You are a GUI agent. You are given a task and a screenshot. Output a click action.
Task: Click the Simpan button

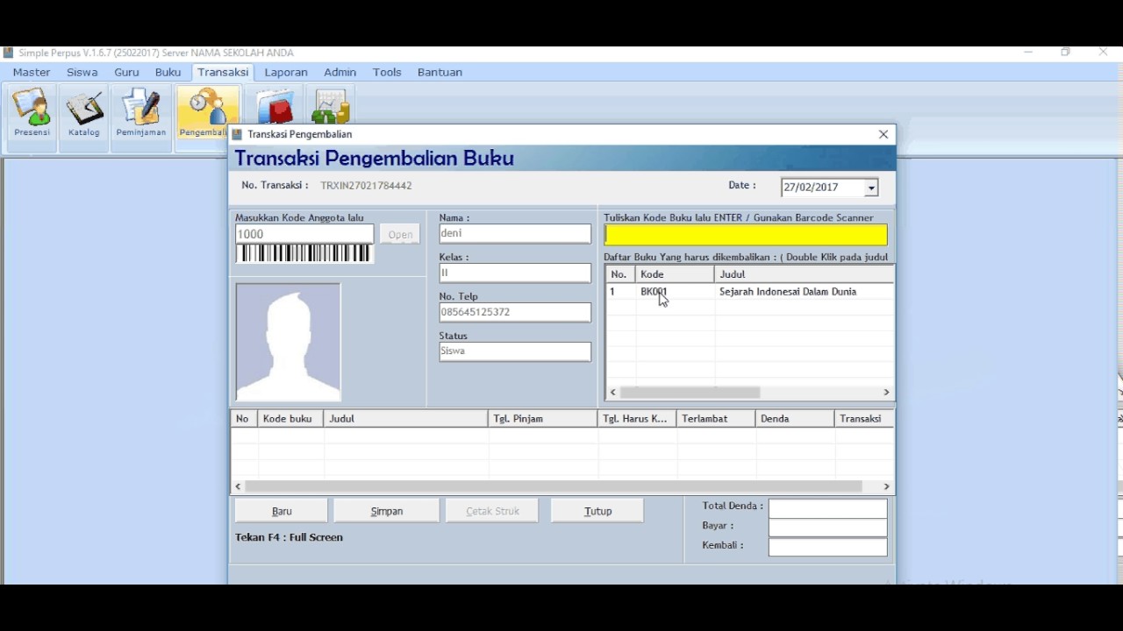387,511
